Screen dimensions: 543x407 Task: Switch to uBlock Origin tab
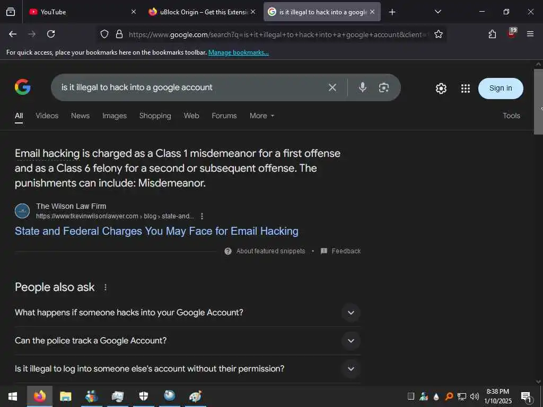tap(202, 12)
